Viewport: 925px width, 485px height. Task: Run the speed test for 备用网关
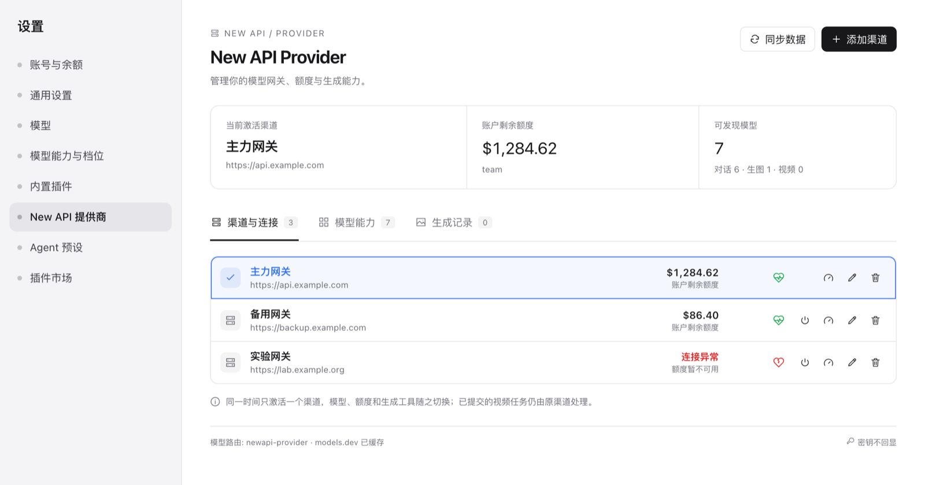[x=828, y=320]
